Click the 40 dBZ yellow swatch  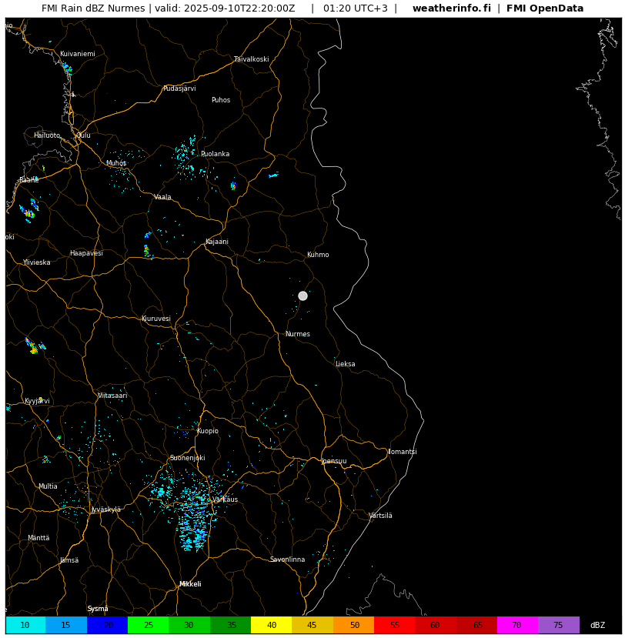272,625
